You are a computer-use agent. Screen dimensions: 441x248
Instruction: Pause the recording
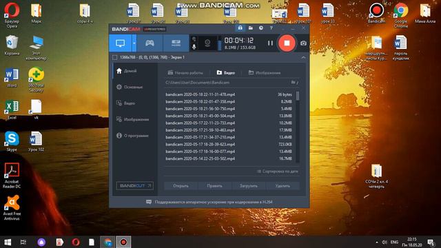pyautogui.click(x=270, y=43)
